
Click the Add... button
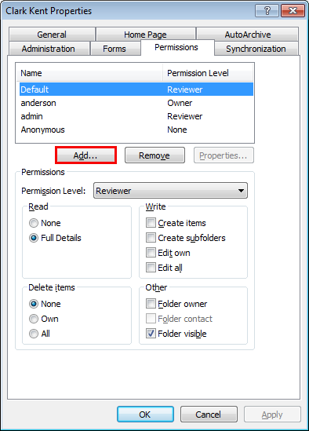[85, 155]
